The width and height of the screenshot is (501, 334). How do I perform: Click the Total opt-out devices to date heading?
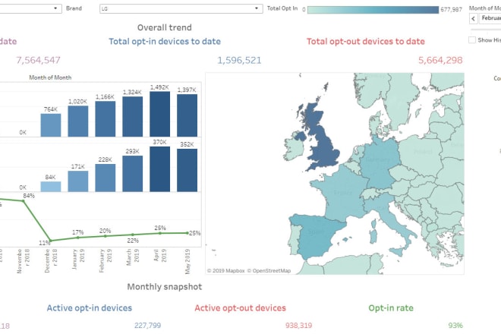(x=366, y=42)
